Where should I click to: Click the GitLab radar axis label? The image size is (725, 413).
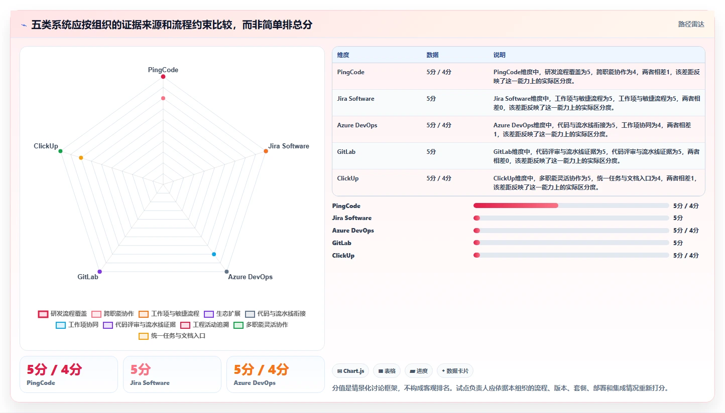coord(88,277)
